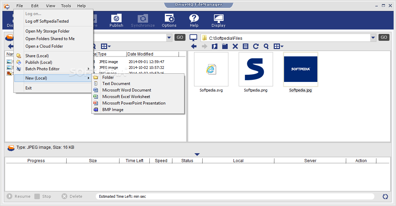The image size is (396, 206).
Task: Click the Stop transfer button
Action: tap(43, 196)
